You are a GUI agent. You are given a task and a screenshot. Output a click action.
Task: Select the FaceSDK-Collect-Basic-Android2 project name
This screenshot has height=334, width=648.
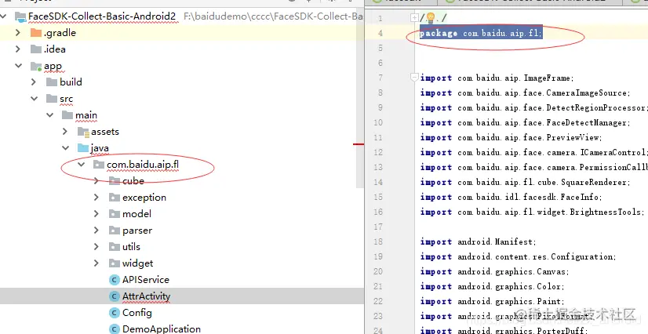point(102,16)
